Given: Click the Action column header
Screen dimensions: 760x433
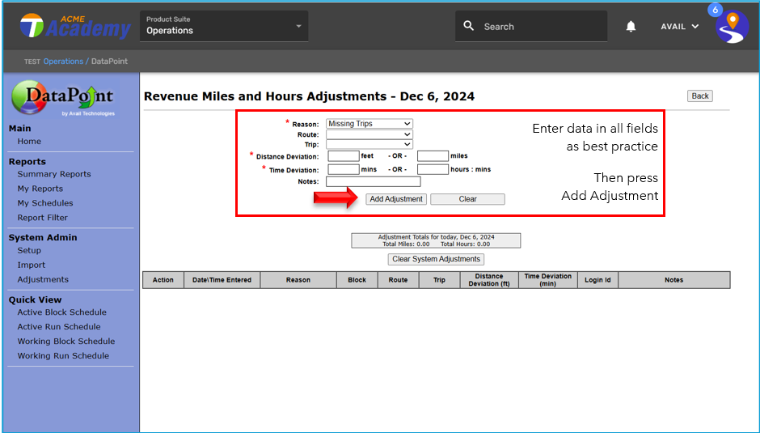Looking at the screenshot, I should [163, 280].
